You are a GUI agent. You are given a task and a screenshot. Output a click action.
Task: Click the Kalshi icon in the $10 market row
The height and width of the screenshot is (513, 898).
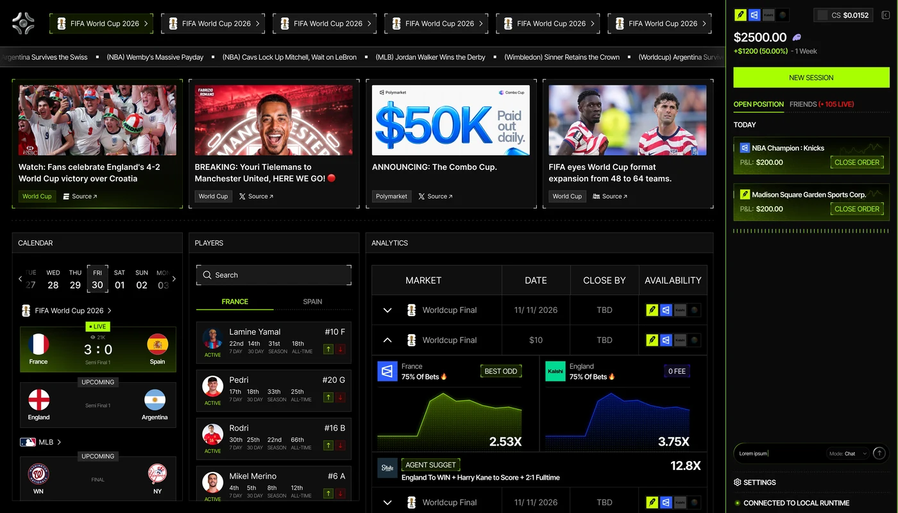click(680, 340)
